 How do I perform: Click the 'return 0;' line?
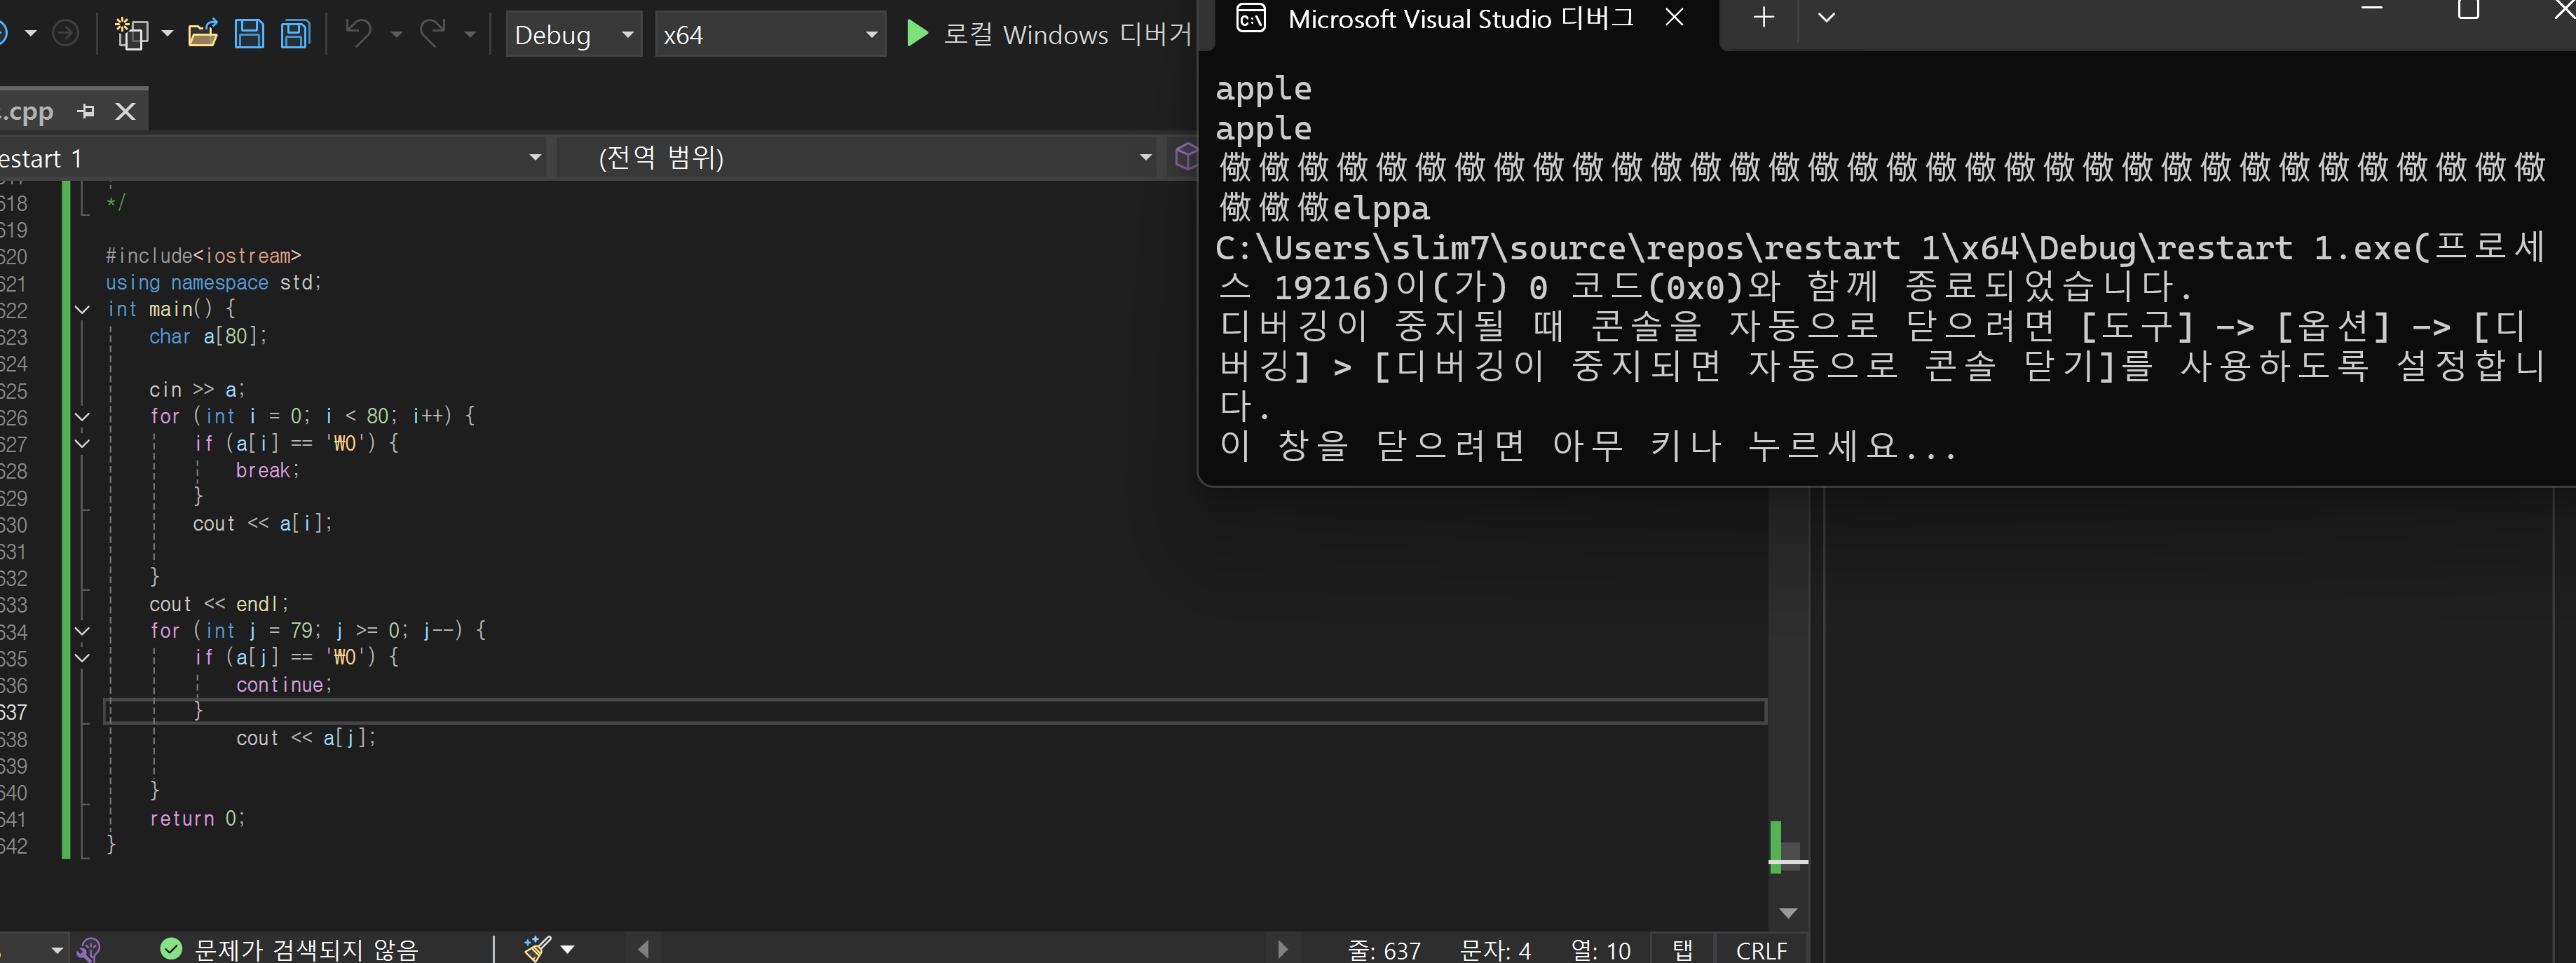pos(197,819)
